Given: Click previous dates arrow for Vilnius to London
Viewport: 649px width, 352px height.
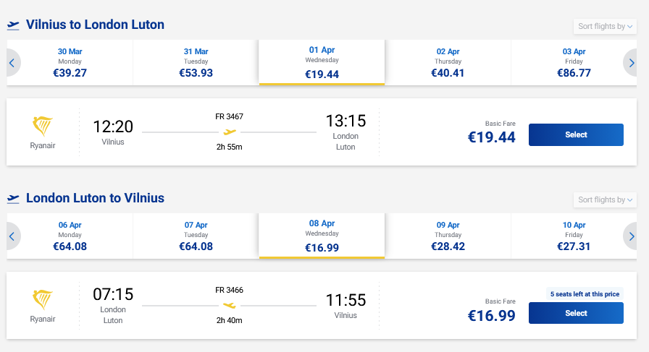Looking at the screenshot, I should click(x=12, y=63).
